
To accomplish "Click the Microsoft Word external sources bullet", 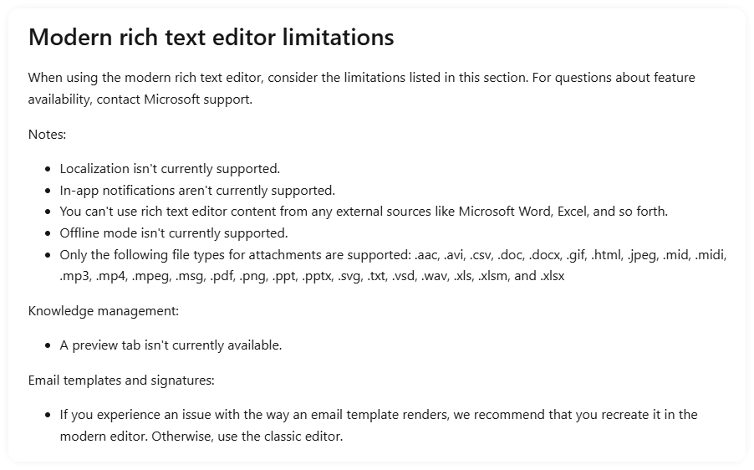I will point(364,212).
